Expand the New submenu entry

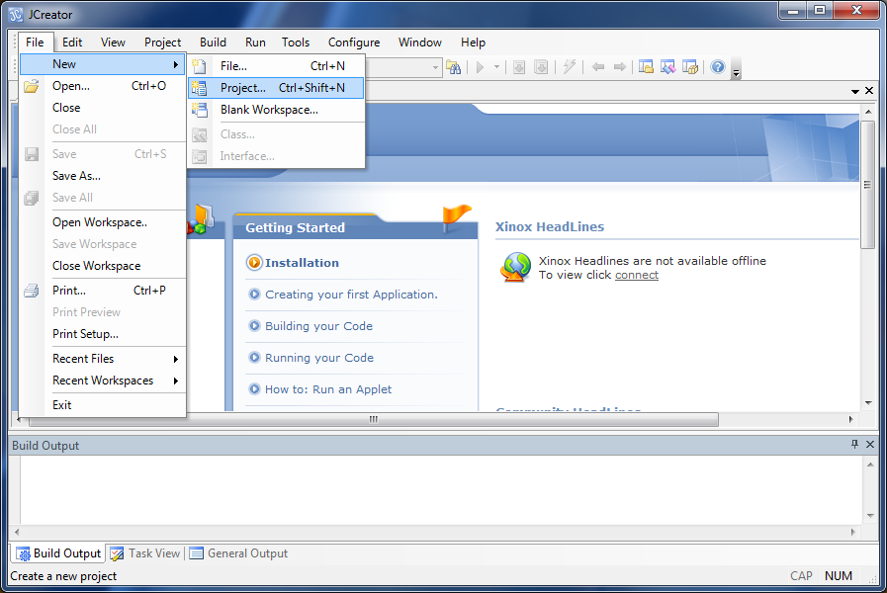103,64
